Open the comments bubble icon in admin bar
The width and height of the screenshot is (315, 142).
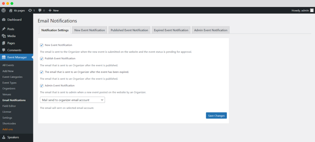[x=40, y=10]
